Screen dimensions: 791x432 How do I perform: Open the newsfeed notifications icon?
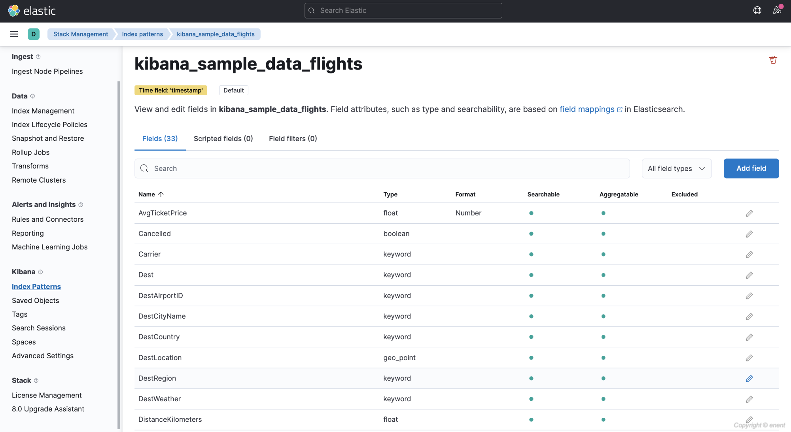pos(777,11)
